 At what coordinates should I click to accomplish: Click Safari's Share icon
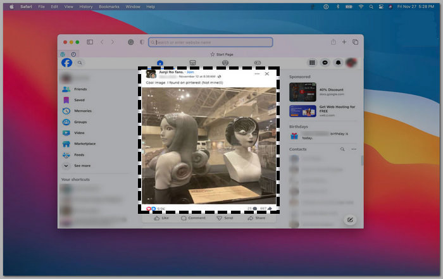332,42
